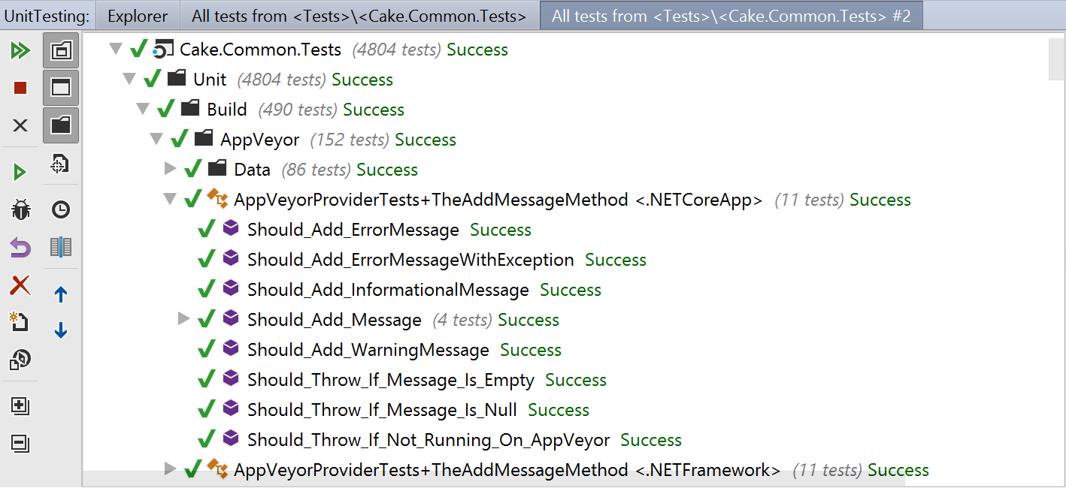Click the Run All Tests double-arrow icon
Image resolution: width=1066 pixels, height=488 pixels.
tap(20, 51)
